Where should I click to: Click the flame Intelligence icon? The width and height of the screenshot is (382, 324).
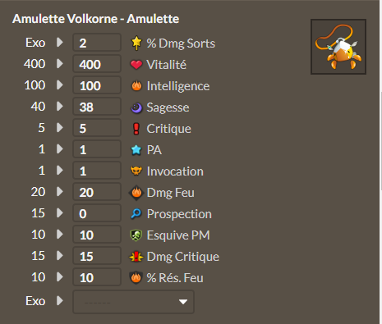tap(136, 86)
